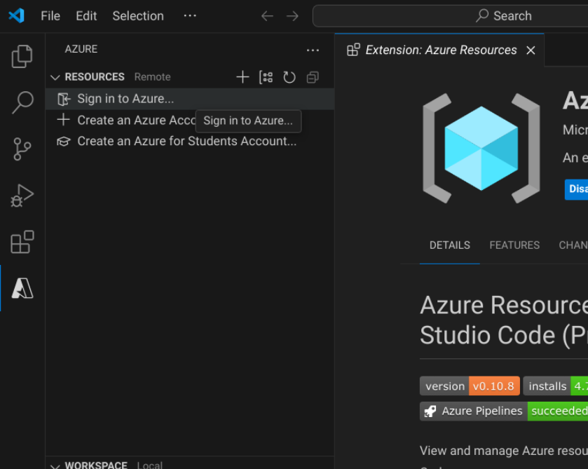
Task: Click Sign in to Azure... row
Action: click(190, 99)
